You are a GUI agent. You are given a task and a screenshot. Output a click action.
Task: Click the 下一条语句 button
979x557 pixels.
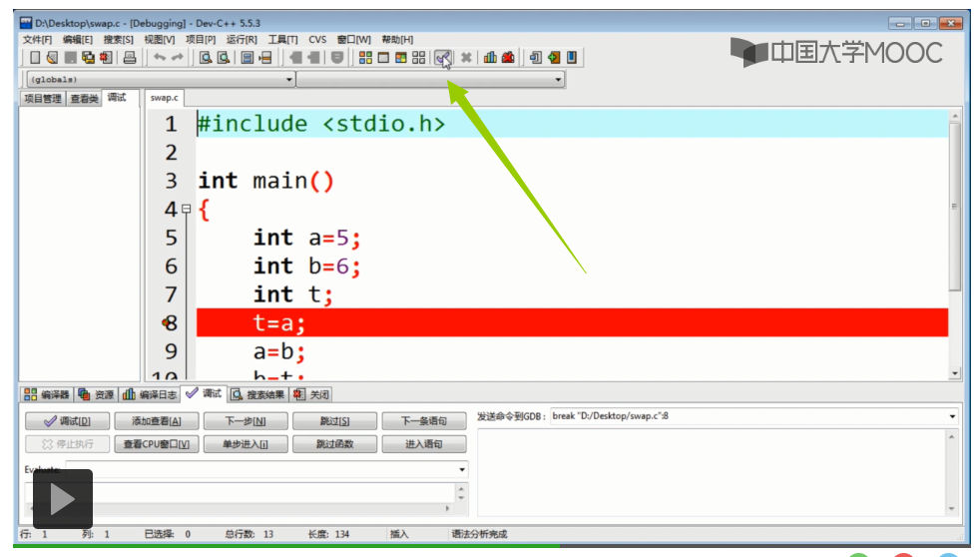click(424, 421)
